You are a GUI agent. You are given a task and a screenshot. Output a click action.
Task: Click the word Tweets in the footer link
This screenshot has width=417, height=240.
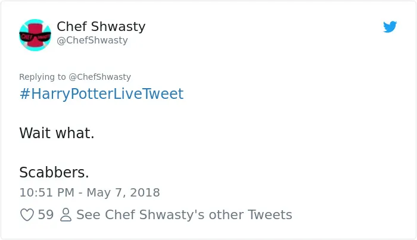point(270,215)
